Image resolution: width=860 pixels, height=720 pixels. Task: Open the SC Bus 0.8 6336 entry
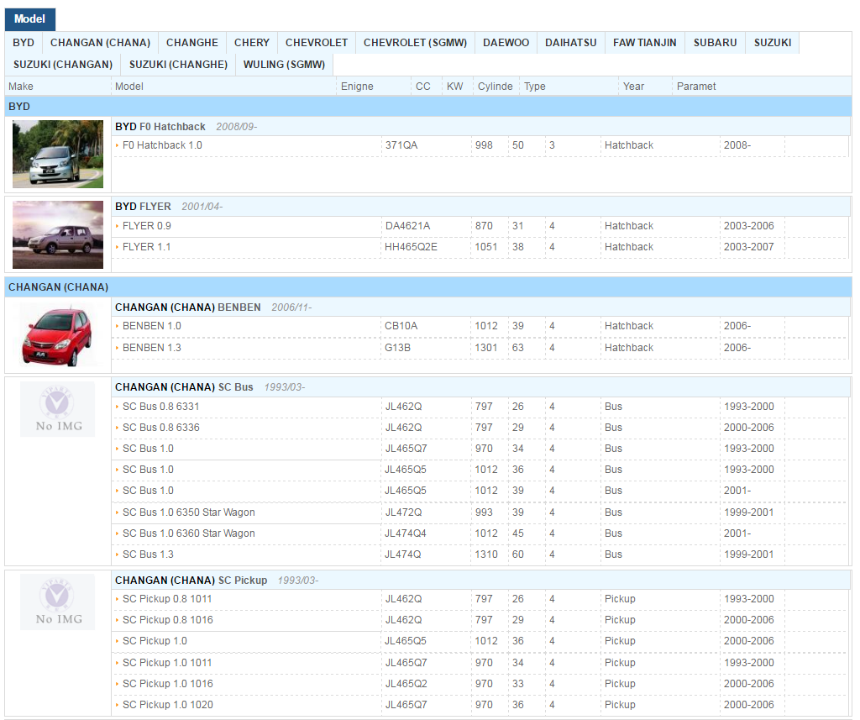point(161,428)
